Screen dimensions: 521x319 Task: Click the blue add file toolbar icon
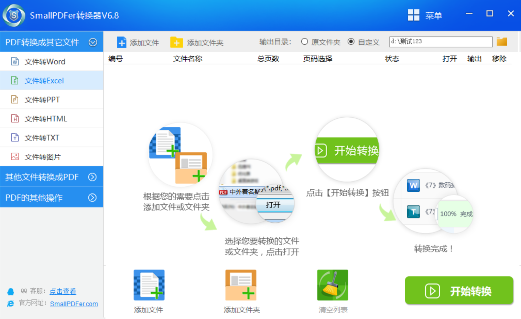pyautogui.click(x=121, y=42)
